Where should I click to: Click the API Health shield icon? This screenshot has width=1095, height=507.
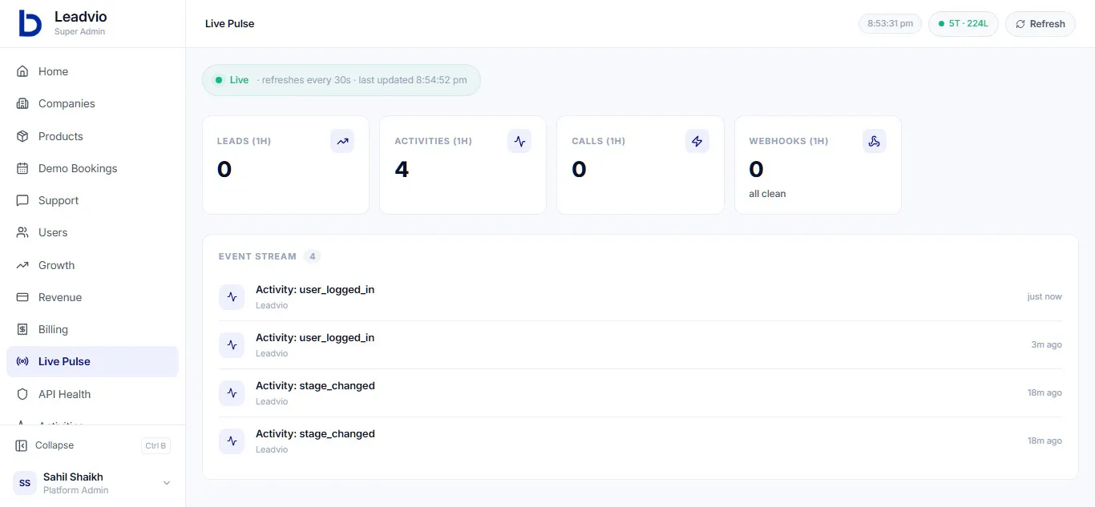click(22, 394)
